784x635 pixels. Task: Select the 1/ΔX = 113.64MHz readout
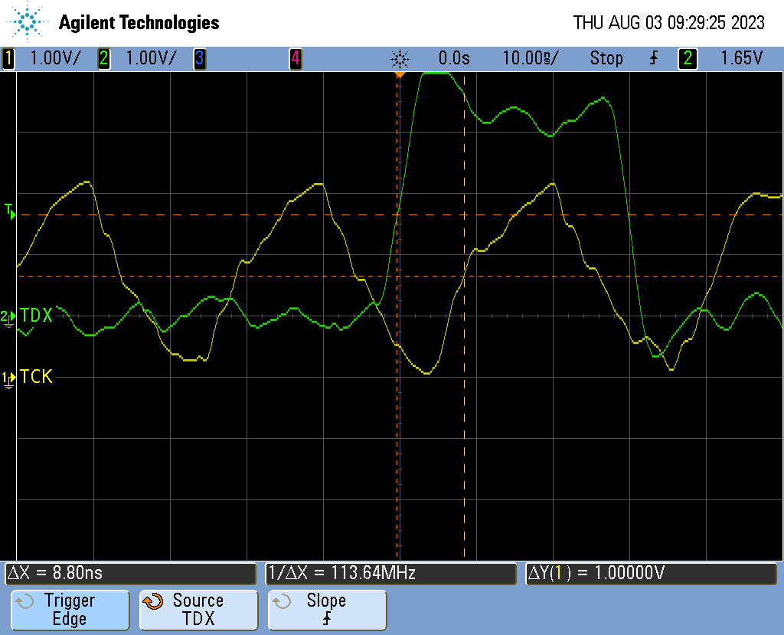(391, 573)
